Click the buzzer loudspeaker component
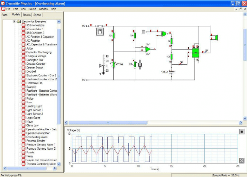247x177 pixels. (216, 38)
